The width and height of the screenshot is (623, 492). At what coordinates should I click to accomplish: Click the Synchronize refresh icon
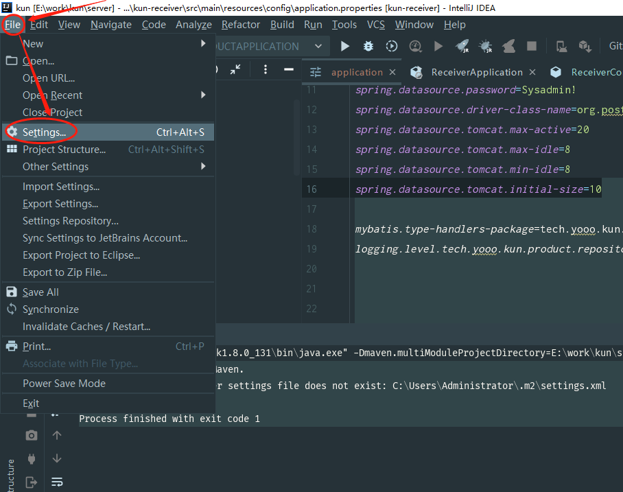[12, 309]
